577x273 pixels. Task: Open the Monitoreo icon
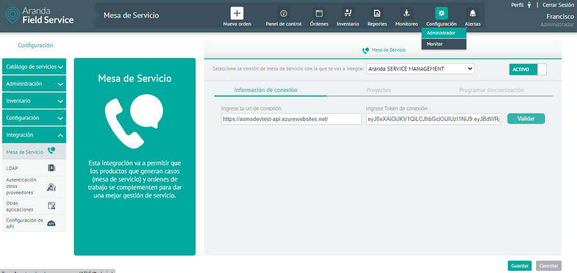point(406,13)
